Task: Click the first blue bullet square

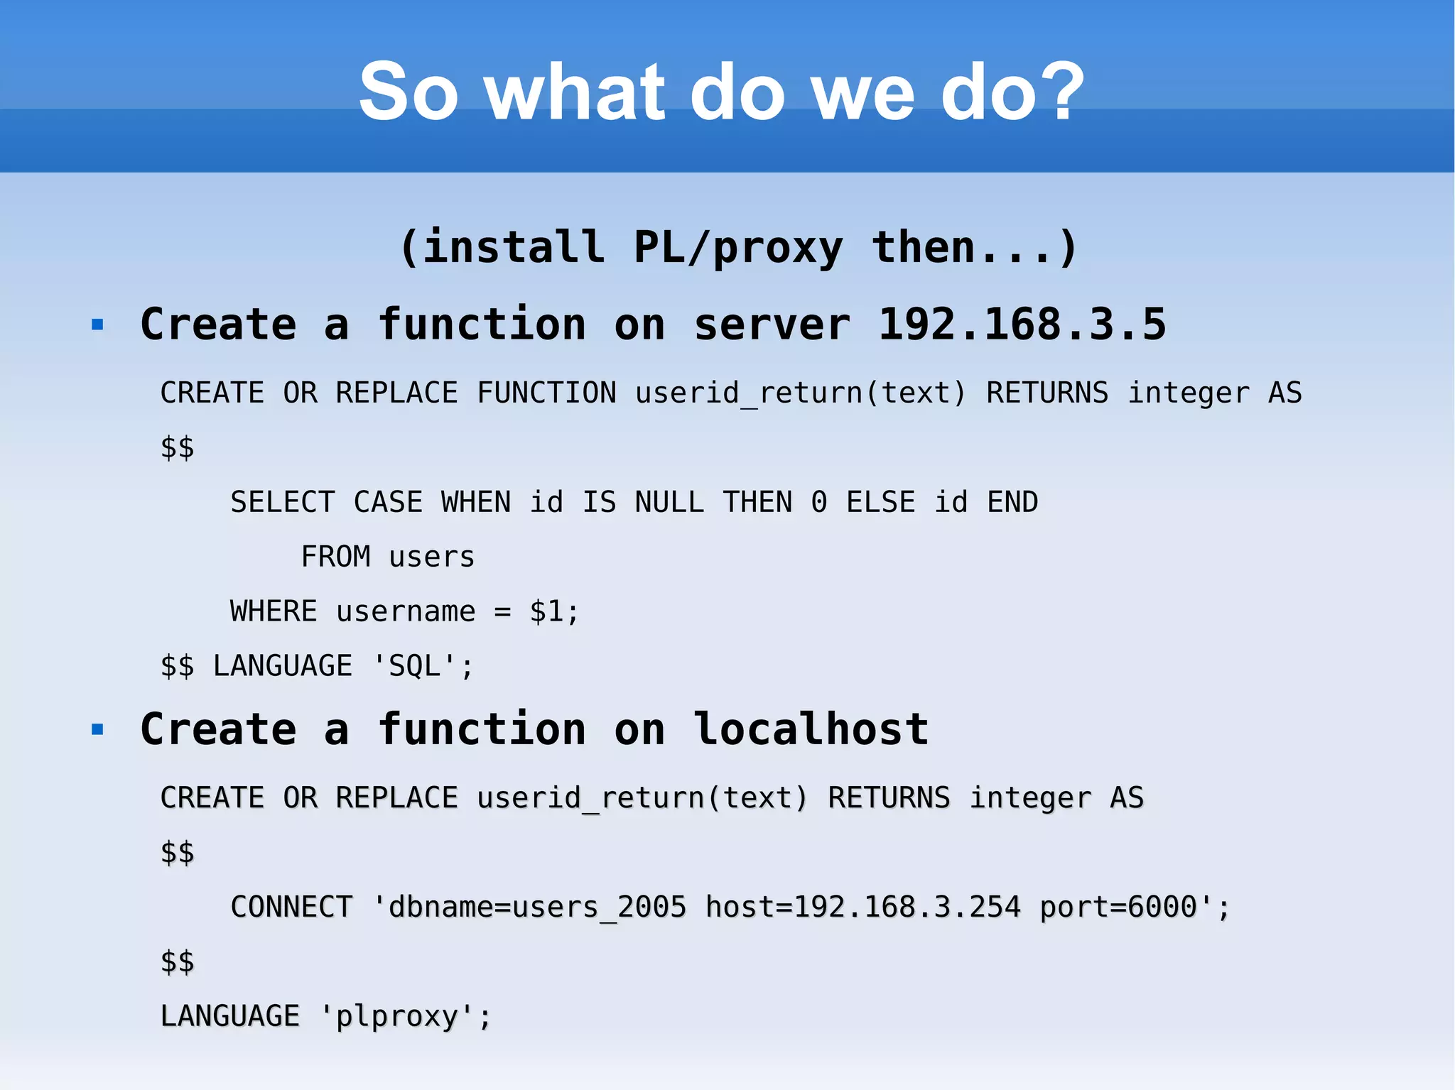Action: point(98,325)
